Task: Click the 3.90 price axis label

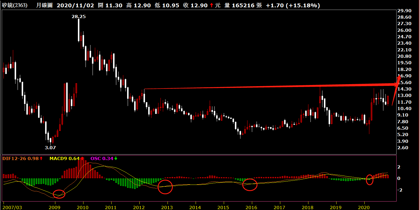Action: click(404, 141)
